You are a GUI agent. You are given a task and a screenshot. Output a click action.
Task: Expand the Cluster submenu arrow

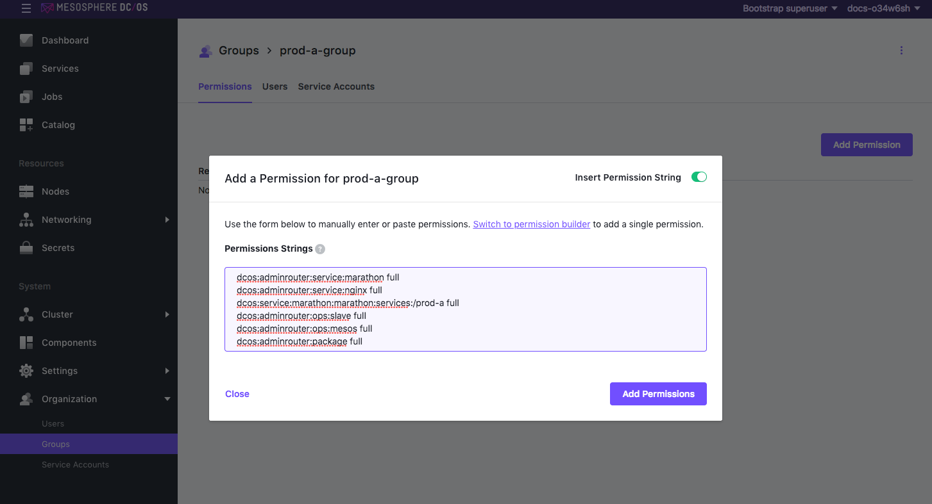click(x=167, y=314)
